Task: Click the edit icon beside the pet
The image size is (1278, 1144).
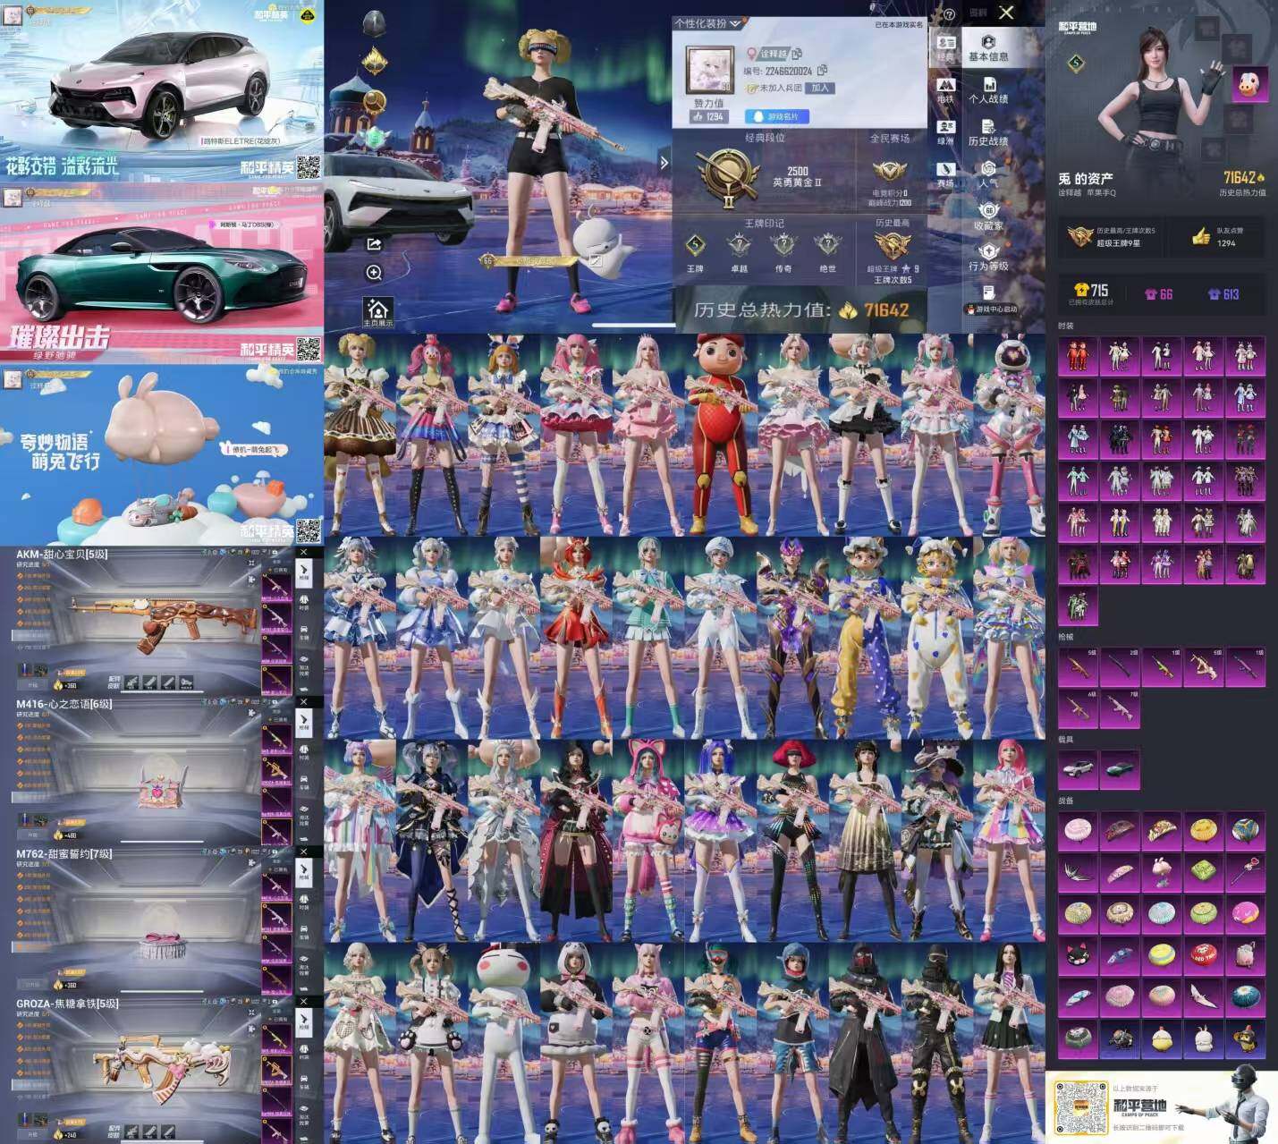Action: point(594,260)
